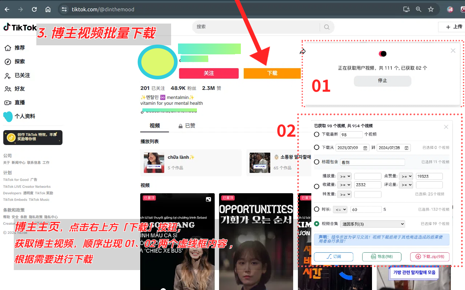Open TikTok for Good footer link
465x290 pixels.
point(16,180)
